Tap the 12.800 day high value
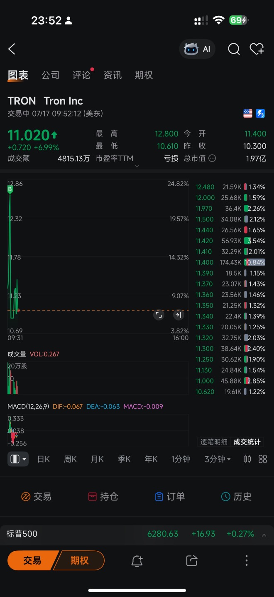Viewport: 274px width, 597px height. point(166,134)
